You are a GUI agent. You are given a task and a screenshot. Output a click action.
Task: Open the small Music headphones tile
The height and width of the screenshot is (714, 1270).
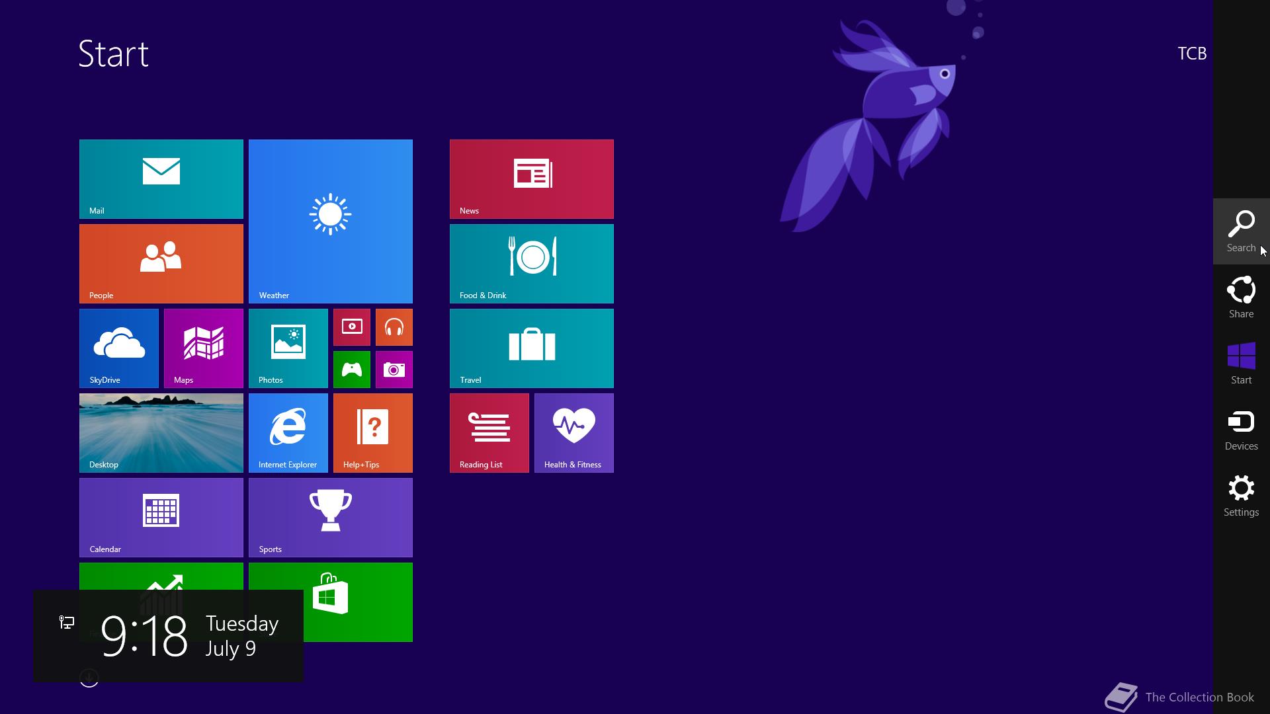pos(394,327)
